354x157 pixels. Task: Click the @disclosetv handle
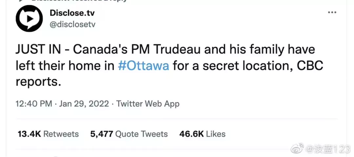click(x=72, y=24)
